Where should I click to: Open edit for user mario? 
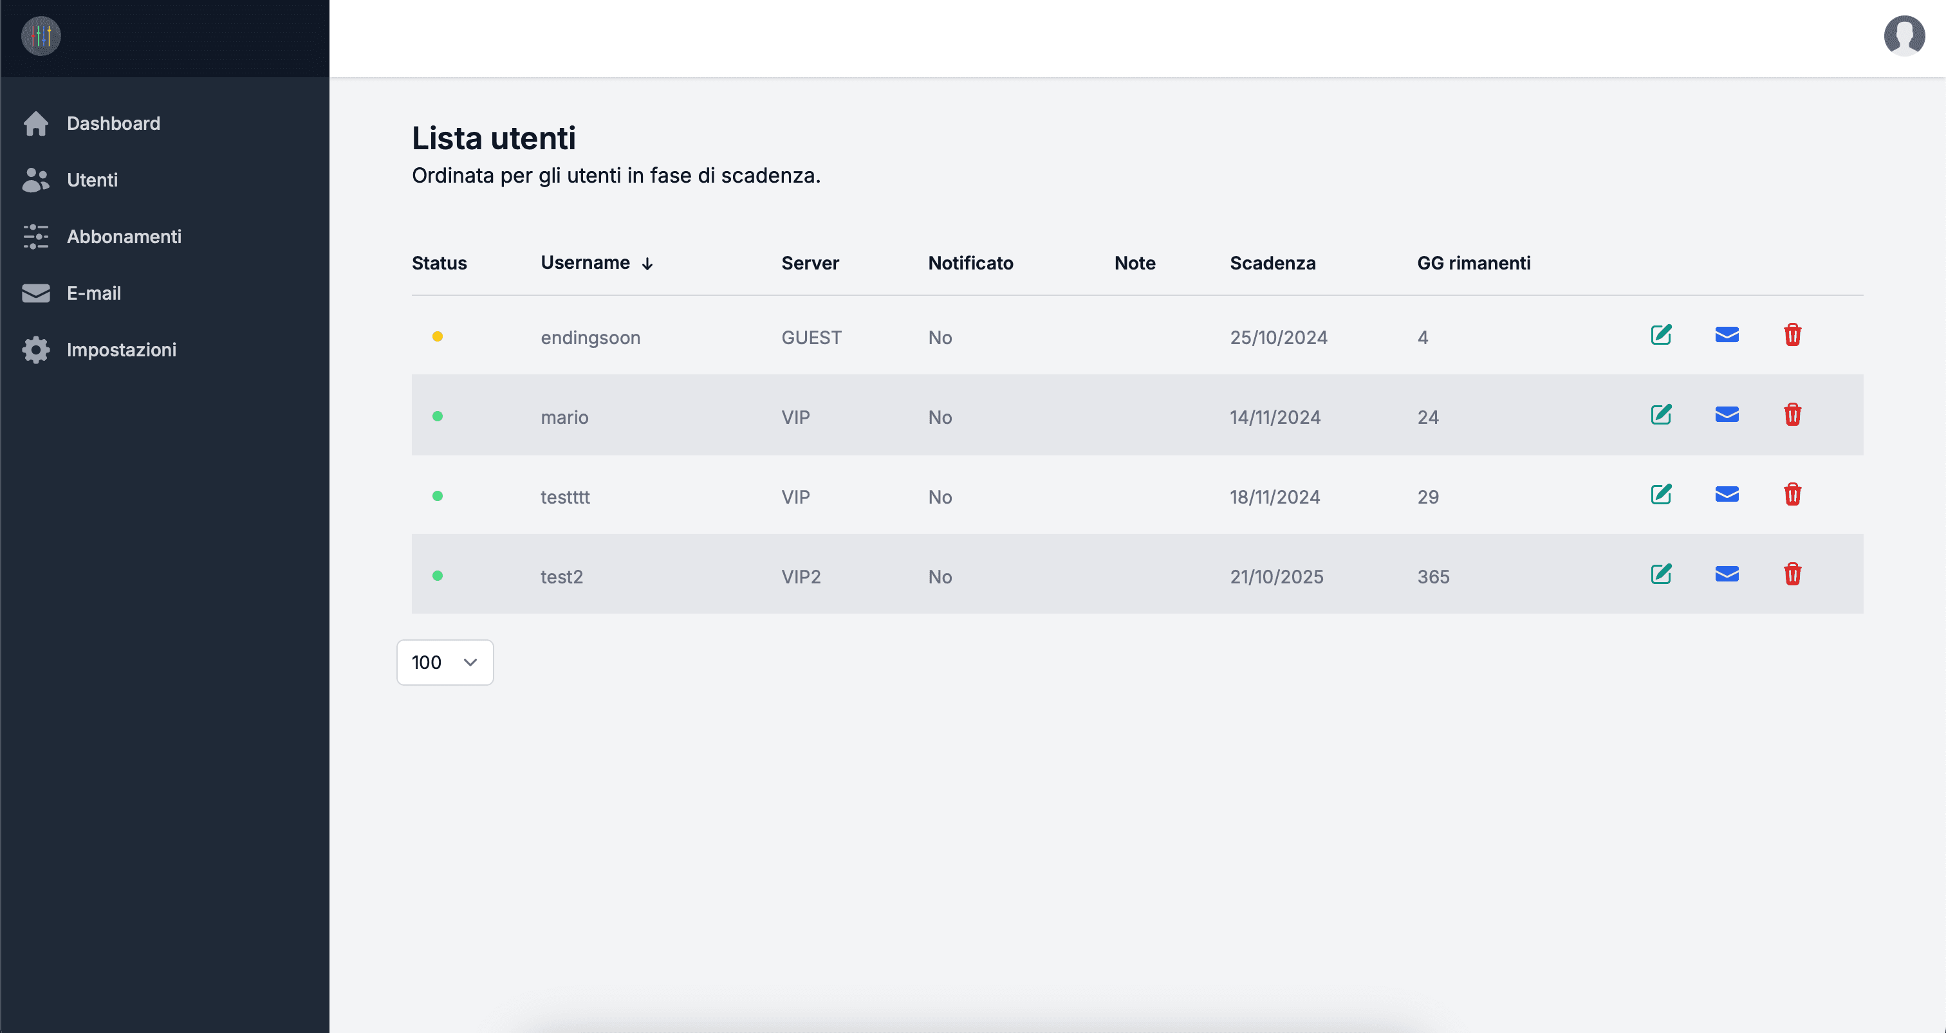1660,415
